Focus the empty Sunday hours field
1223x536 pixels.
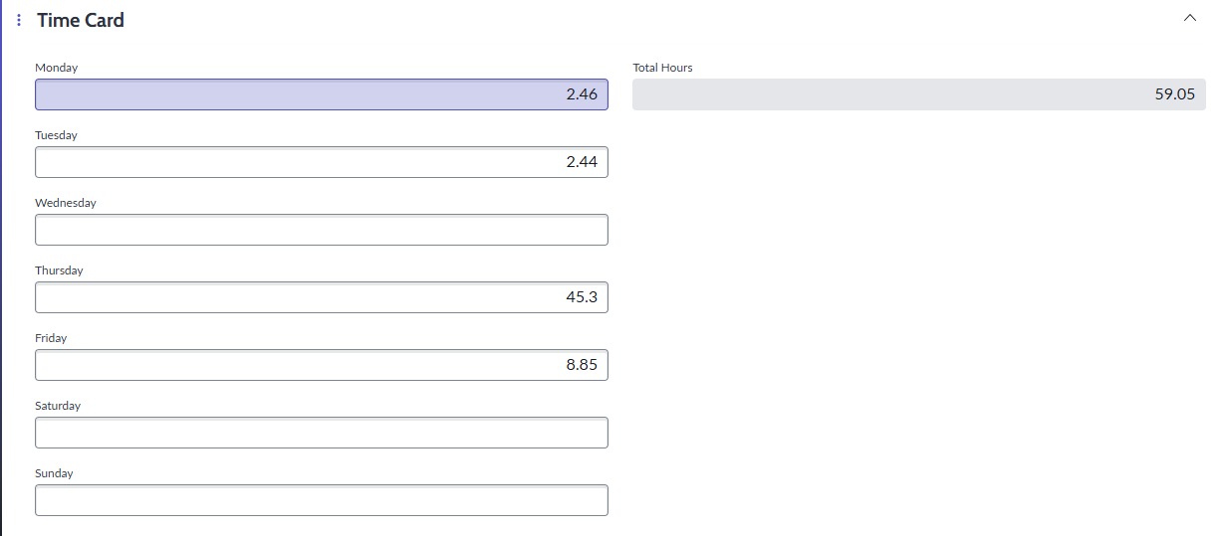click(x=321, y=500)
